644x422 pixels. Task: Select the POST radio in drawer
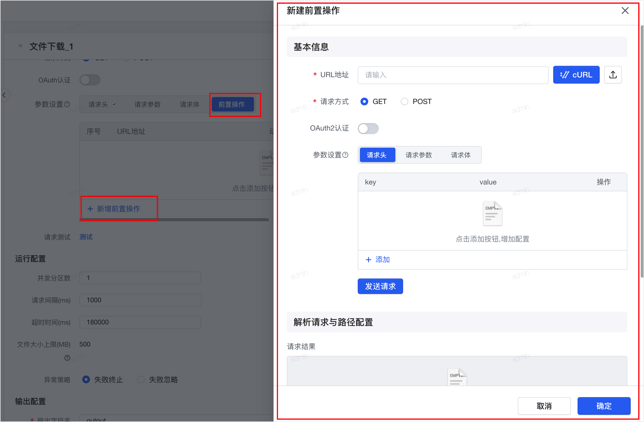(x=404, y=101)
